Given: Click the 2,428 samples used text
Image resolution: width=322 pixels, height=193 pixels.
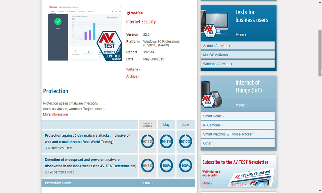Looking at the screenshot, I should point(60,172).
